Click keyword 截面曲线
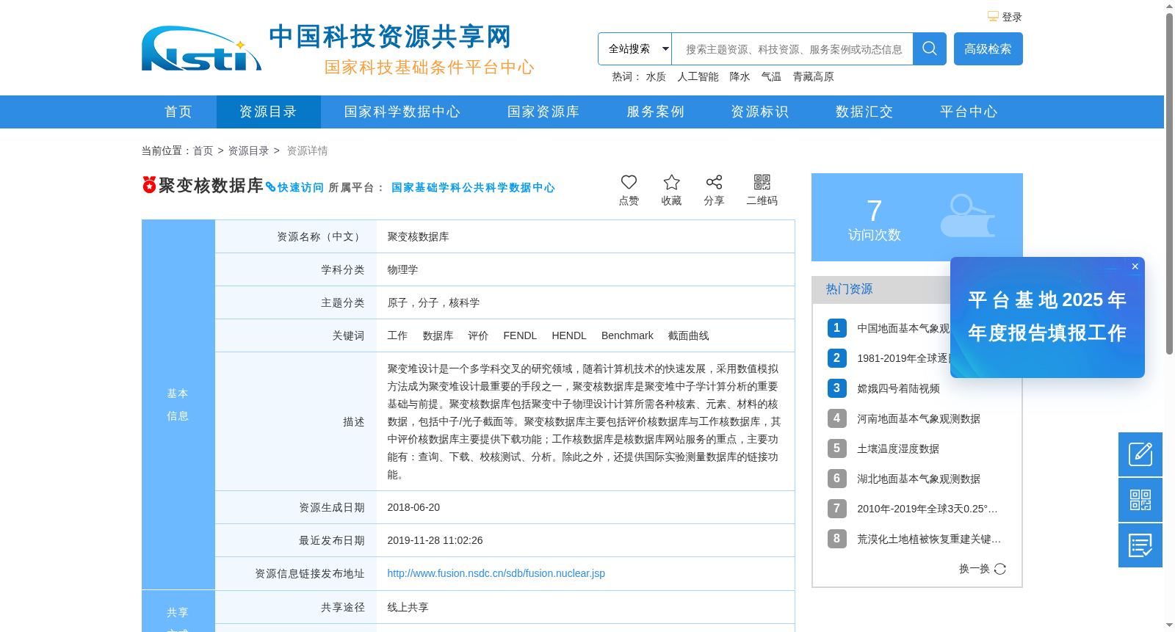Screen dimensions: 1175x632 (688, 335)
